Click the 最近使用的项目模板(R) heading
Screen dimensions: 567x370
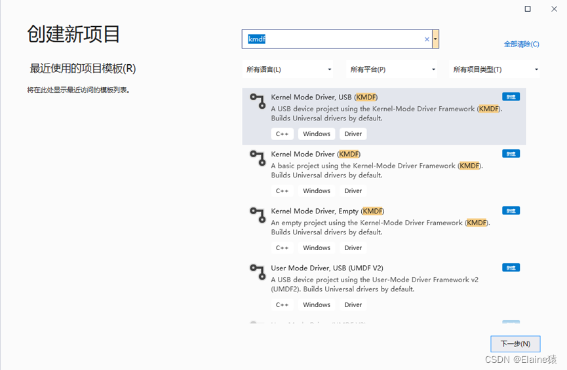pos(83,68)
